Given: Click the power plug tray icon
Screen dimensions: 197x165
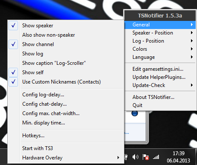Looking at the screenshot, I should pos(126,157).
